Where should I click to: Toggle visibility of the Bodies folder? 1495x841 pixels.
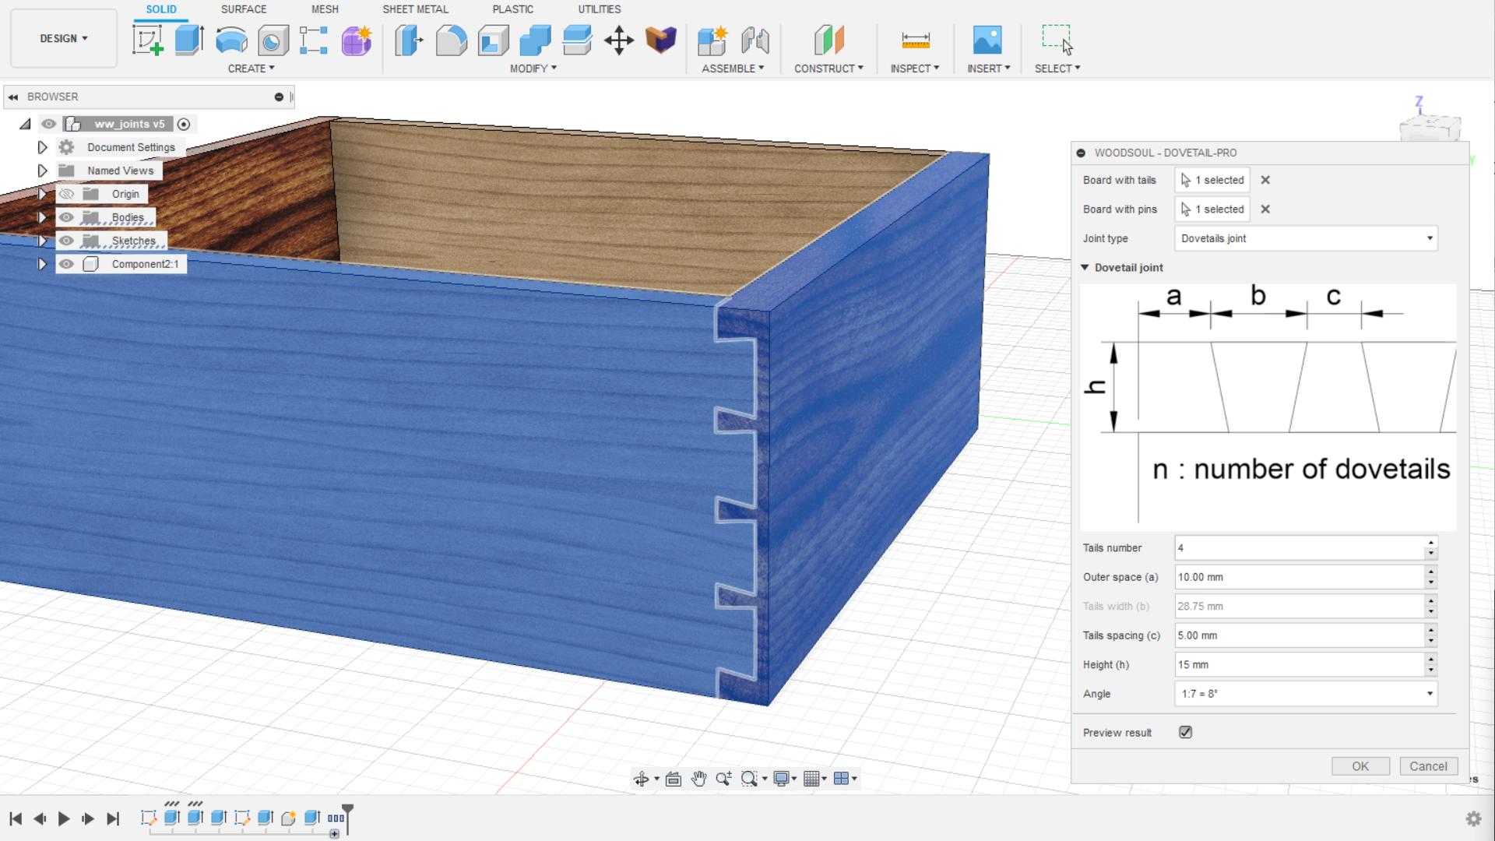67,216
